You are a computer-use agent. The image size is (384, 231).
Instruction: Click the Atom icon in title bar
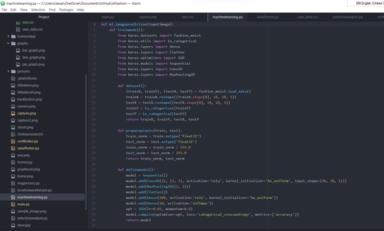3,3
